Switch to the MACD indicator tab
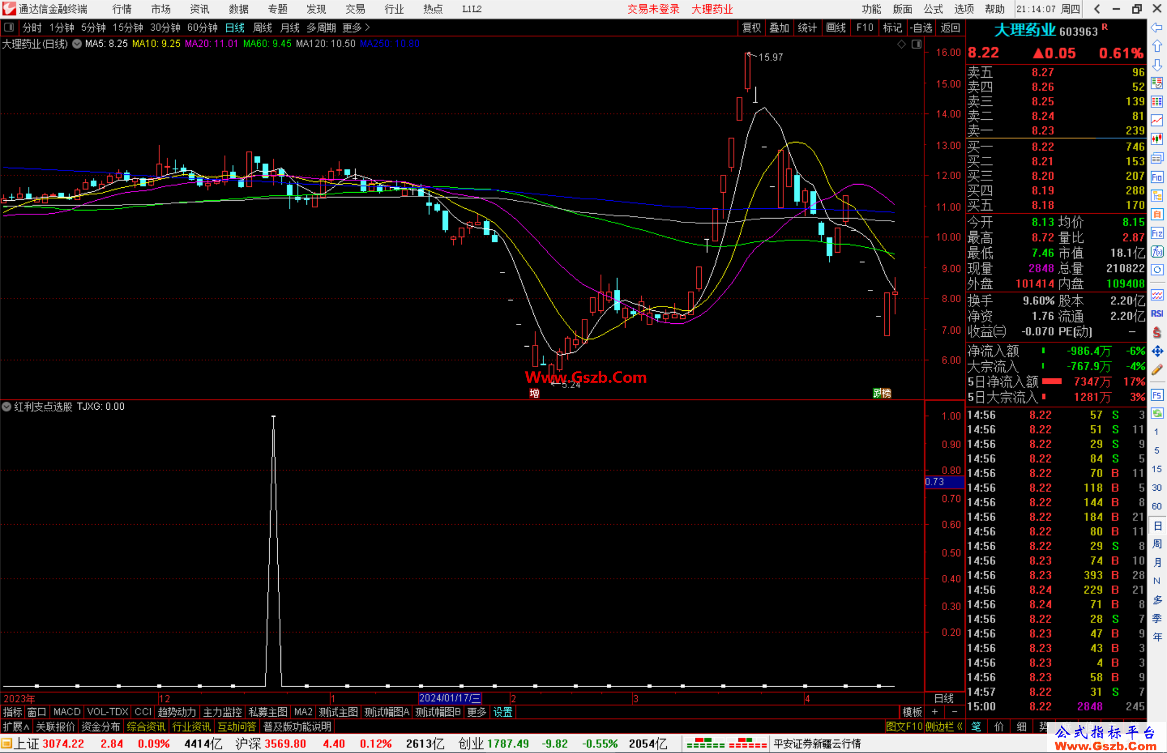Image resolution: width=1167 pixels, height=753 pixels. click(x=67, y=712)
